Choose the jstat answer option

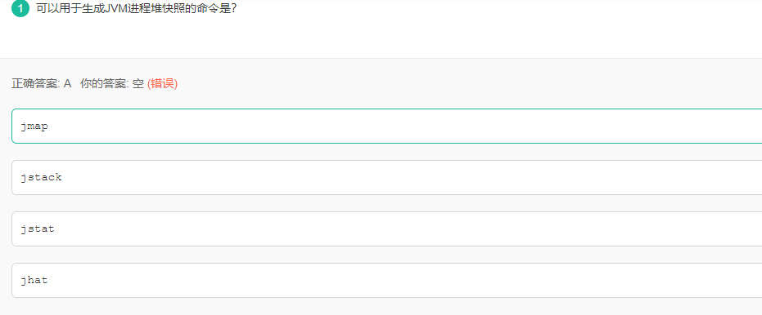pyautogui.click(x=387, y=228)
